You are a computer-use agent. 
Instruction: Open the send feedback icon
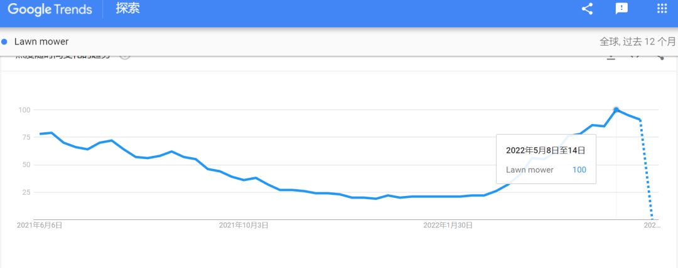tap(621, 9)
